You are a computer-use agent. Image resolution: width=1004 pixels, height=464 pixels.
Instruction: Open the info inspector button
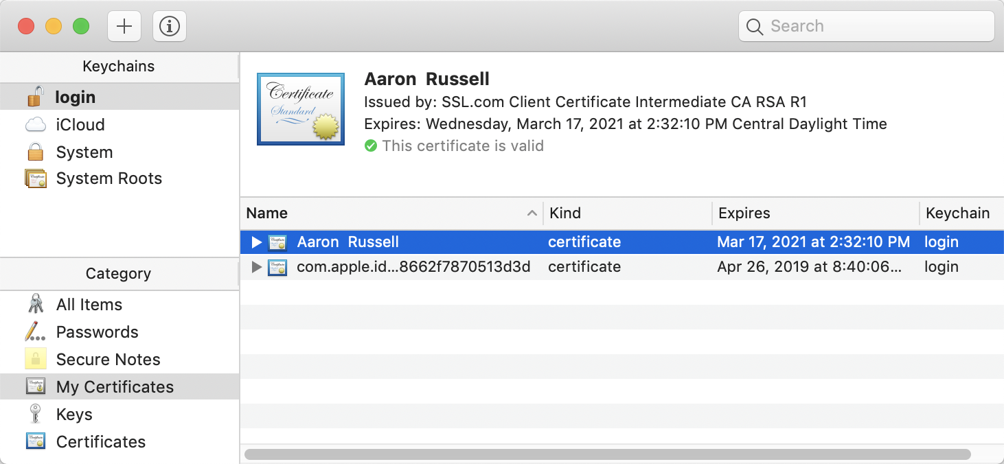(x=169, y=27)
